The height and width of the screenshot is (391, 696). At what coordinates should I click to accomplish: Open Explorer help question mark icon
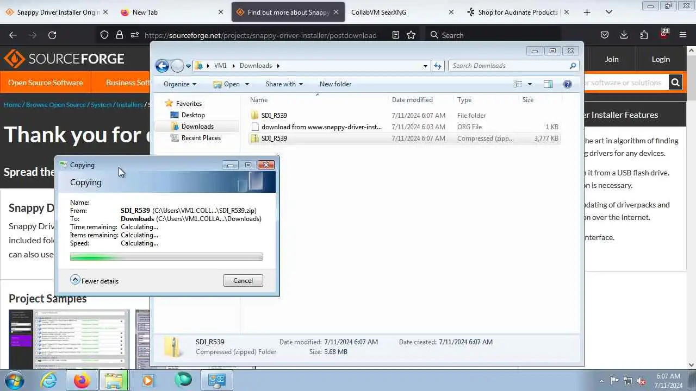click(568, 84)
